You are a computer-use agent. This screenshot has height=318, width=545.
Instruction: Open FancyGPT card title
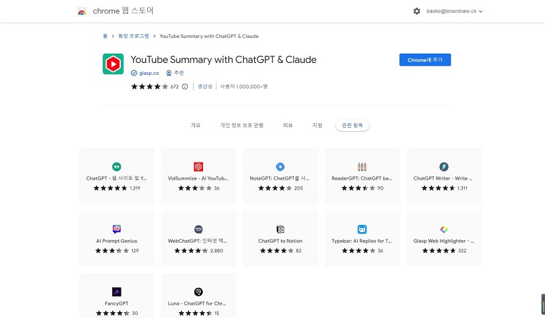tap(116, 303)
